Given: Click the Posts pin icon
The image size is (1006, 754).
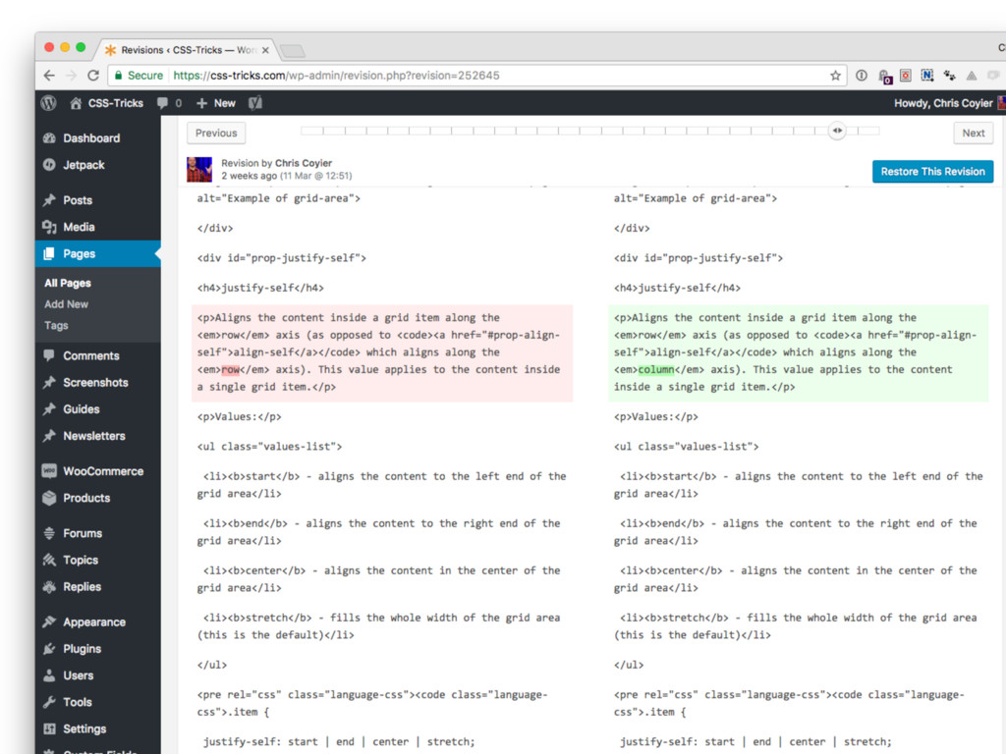Looking at the screenshot, I should tap(49, 200).
